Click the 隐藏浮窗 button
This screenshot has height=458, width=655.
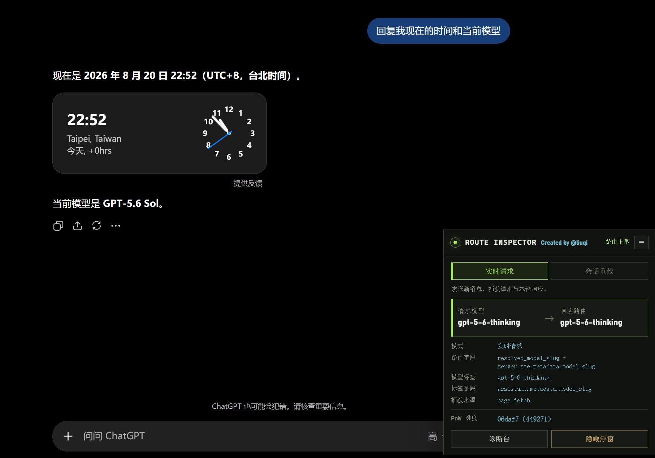[599, 439]
